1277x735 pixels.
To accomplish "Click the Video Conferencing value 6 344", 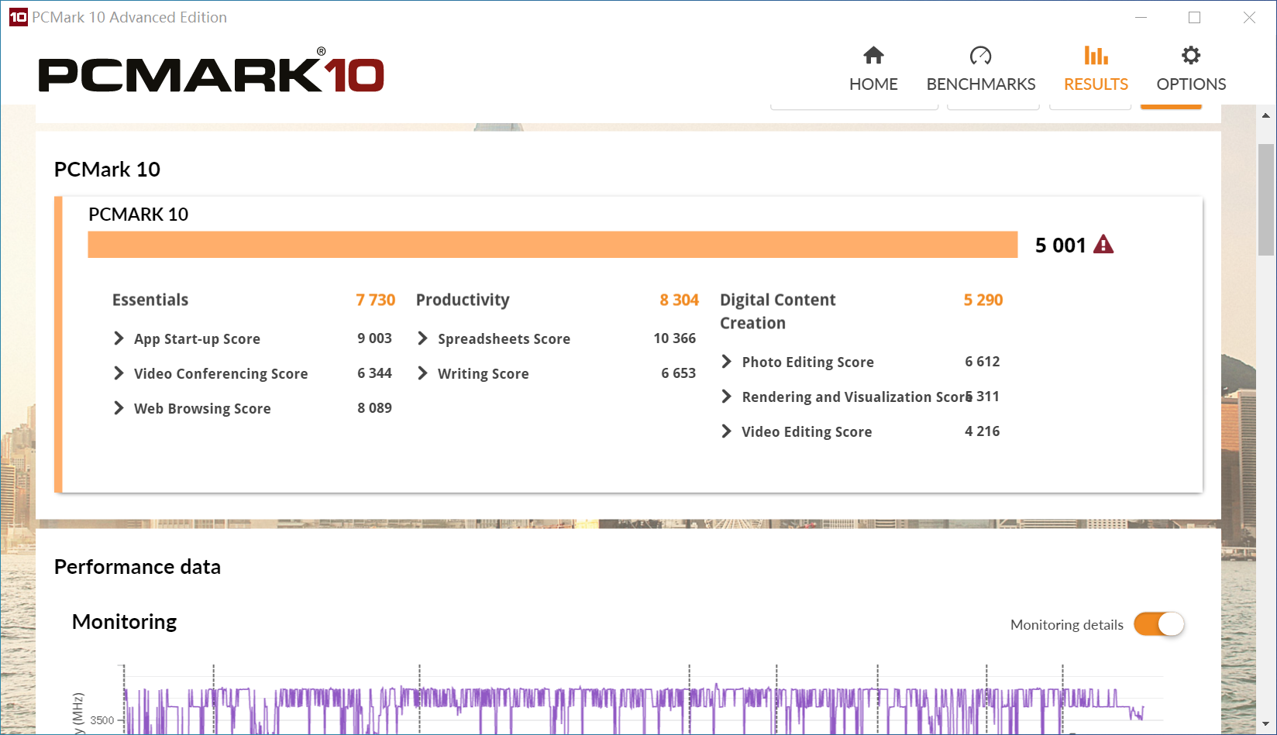I will [x=375, y=373].
